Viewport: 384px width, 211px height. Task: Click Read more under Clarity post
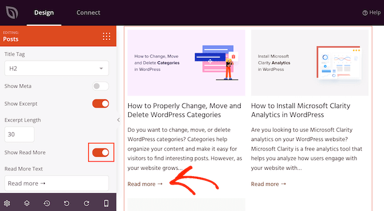268,184
